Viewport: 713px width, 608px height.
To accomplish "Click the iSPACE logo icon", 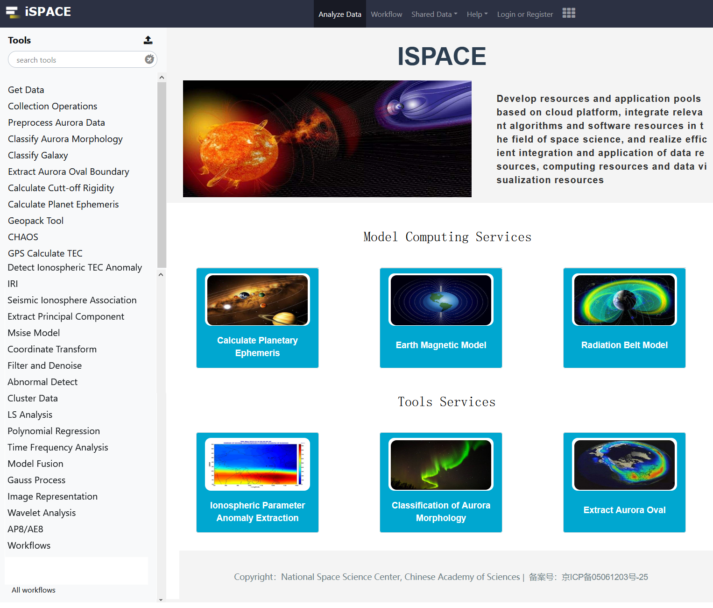I will click(x=12, y=12).
